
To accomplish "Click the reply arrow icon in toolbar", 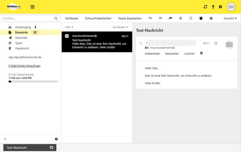I will [150, 18].
